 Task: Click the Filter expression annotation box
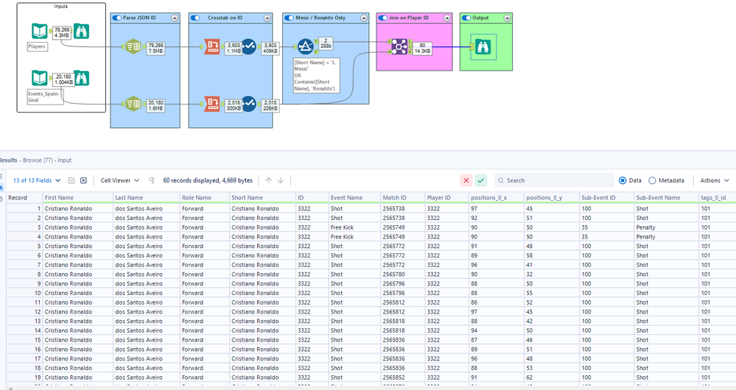315,76
